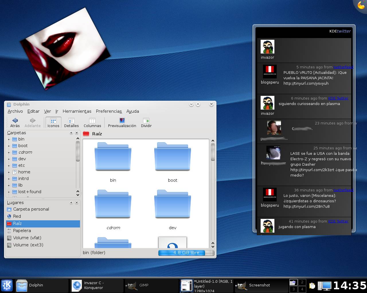Expand the lost+found tree node

9,192
